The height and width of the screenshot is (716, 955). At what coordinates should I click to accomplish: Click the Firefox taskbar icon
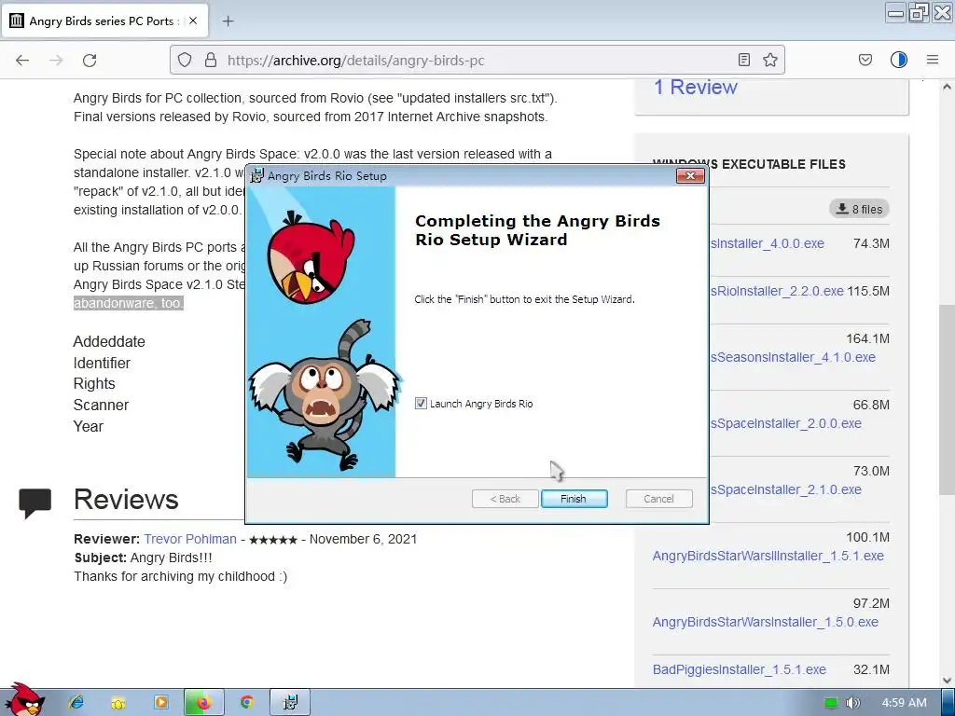[x=203, y=703]
